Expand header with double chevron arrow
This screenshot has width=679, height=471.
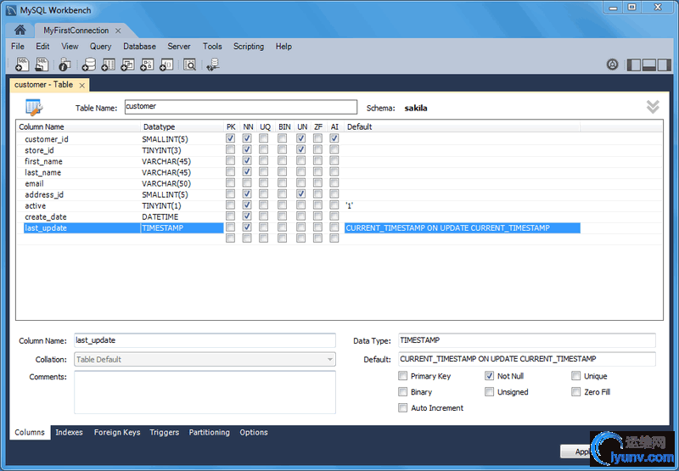653,106
